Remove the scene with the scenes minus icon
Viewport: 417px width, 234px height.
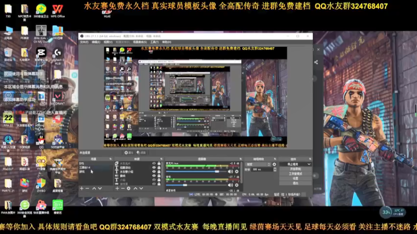87,188
